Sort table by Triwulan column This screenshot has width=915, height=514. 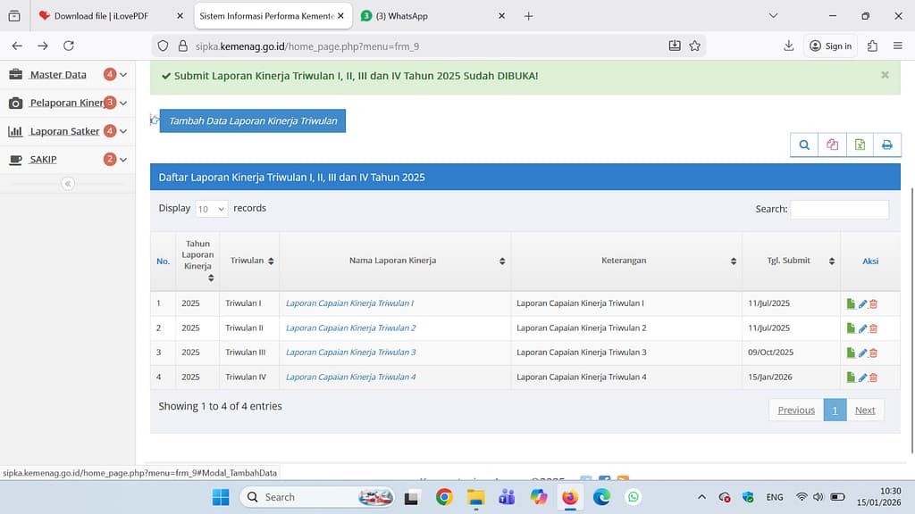[x=250, y=261]
